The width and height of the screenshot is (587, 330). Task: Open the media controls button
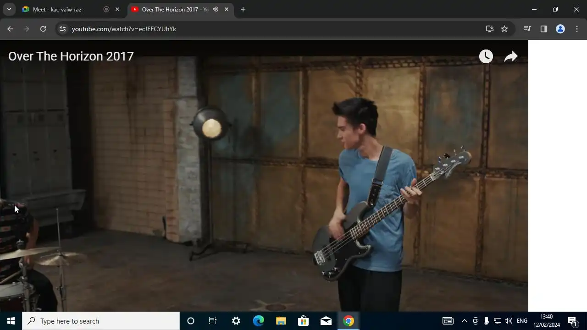click(527, 29)
